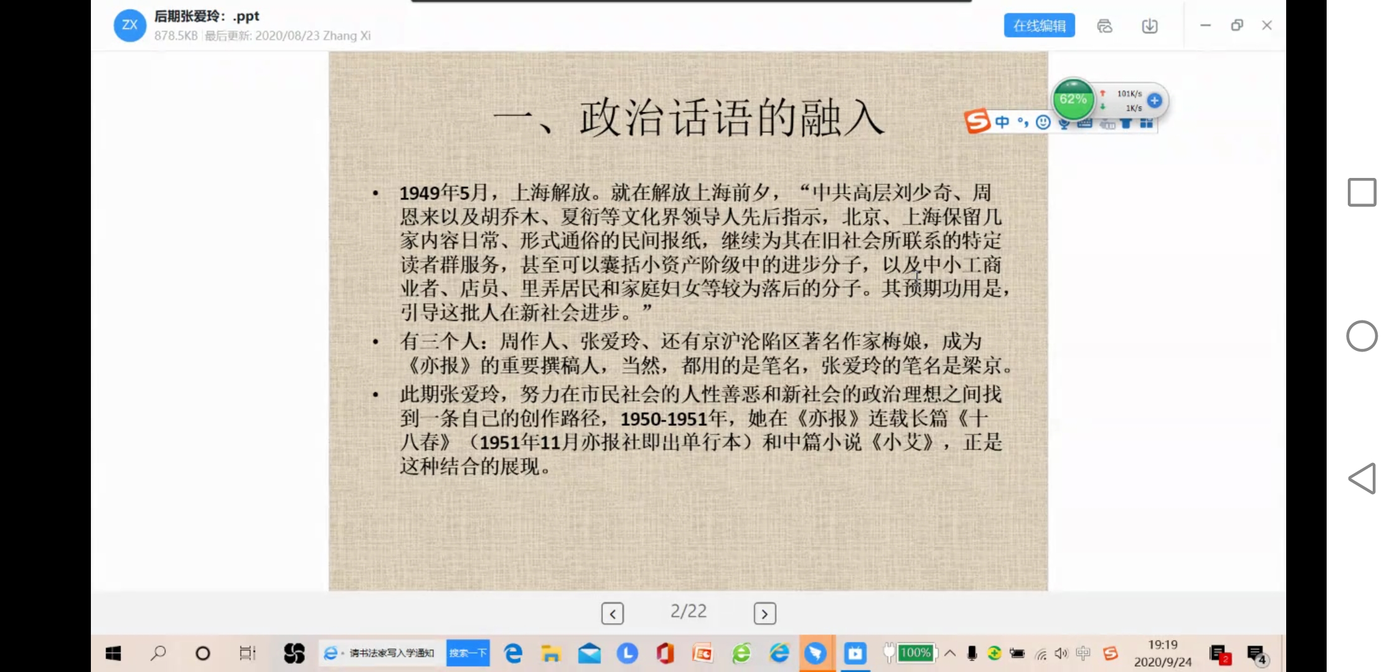Image resolution: width=1397 pixels, height=672 pixels.
Task: Open Windows Start menu
Action: click(113, 653)
